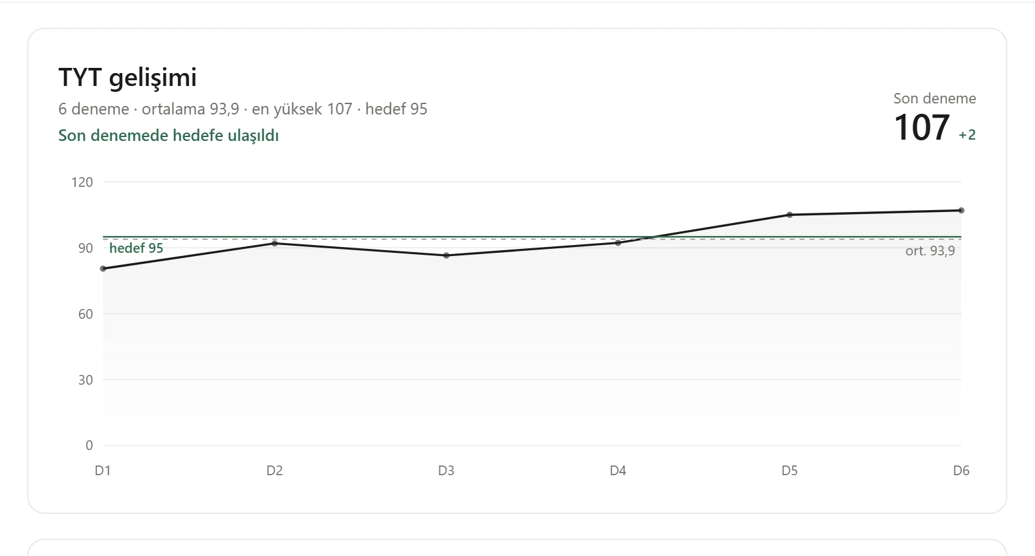Click the 30 y-axis label
This screenshot has height=556, width=1035.
coord(86,380)
